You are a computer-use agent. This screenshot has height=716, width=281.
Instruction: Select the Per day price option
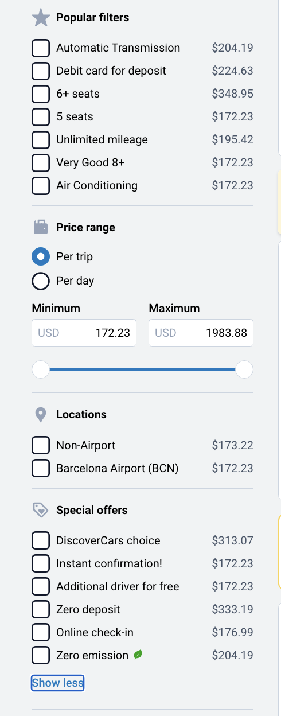41,281
